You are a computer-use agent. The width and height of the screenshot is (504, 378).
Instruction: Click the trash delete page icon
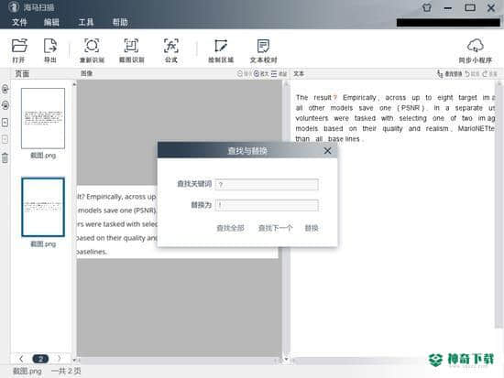[5, 158]
